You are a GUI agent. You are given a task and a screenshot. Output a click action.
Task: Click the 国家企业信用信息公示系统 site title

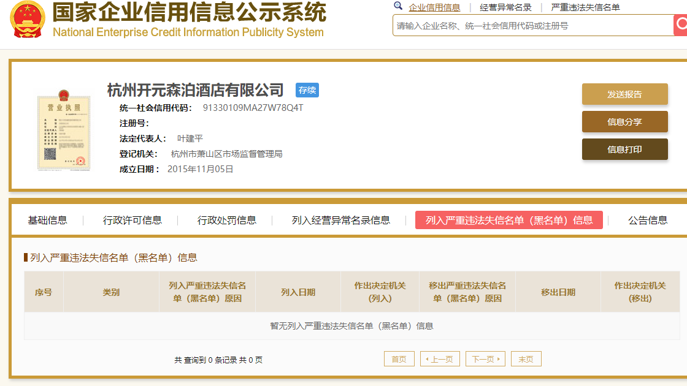(x=190, y=12)
